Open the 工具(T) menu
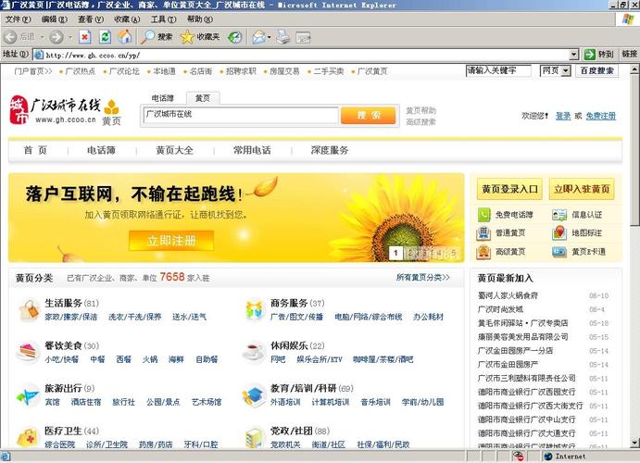The image size is (640, 463). pyautogui.click(x=163, y=19)
